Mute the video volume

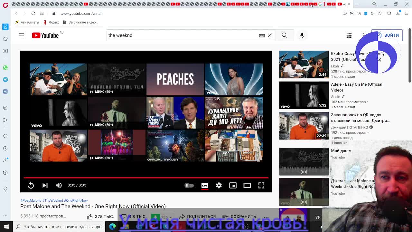(59, 185)
